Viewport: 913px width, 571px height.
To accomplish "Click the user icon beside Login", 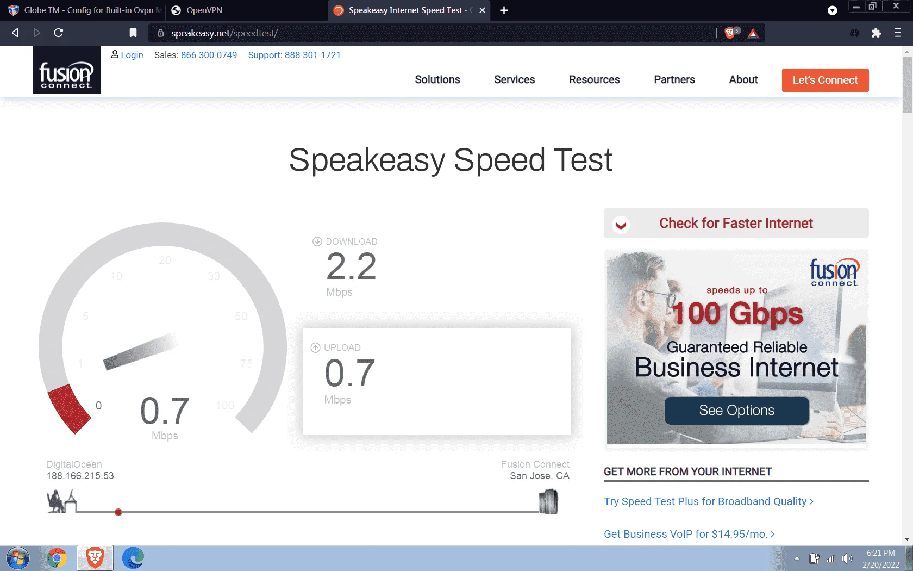I will pyautogui.click(x=115, y=54).
